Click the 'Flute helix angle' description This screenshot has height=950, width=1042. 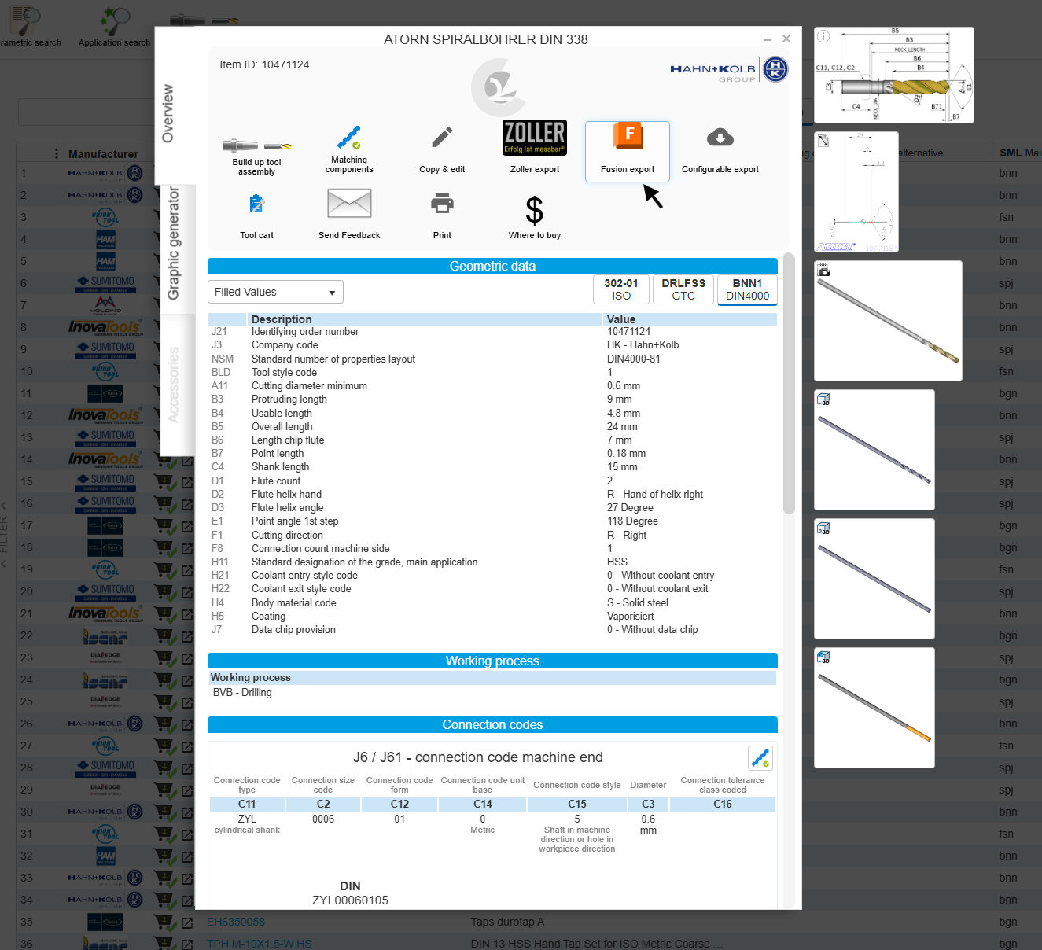coord(287,508)
